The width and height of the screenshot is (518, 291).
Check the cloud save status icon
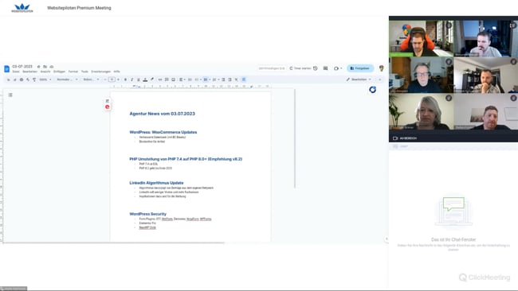pos(52,67)
